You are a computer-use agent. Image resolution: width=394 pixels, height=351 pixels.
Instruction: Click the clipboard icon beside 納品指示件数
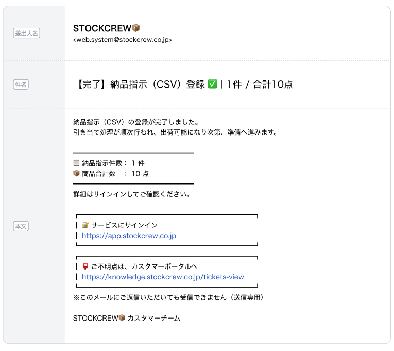pos(77,163)
